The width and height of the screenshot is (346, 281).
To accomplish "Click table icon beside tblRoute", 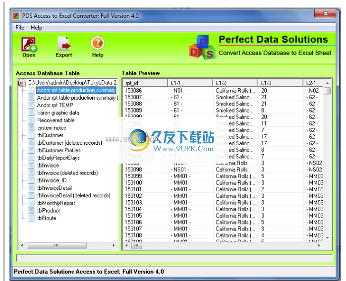I will [31, 218].
